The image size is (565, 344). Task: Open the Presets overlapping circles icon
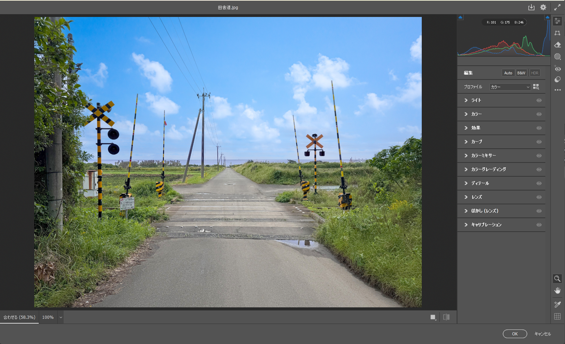[x=557, y=80]
